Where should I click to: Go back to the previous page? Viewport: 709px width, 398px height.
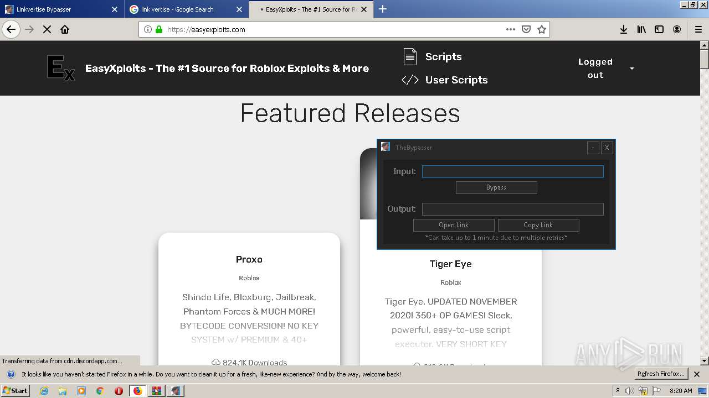pos(11,29)
